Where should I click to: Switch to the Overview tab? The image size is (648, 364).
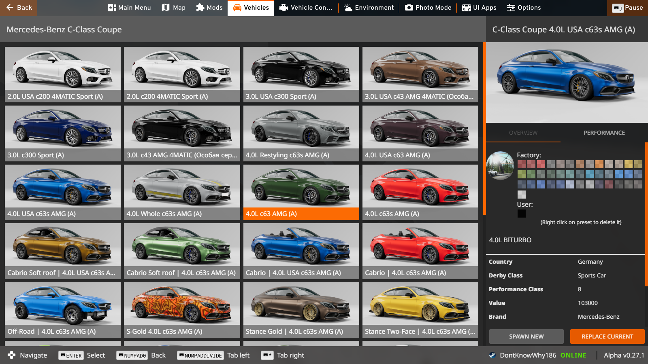click(x=523, y=133)
